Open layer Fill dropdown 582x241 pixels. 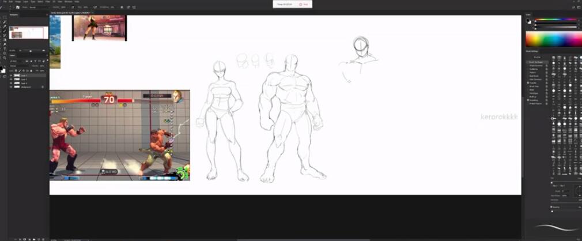pos(42,71)
